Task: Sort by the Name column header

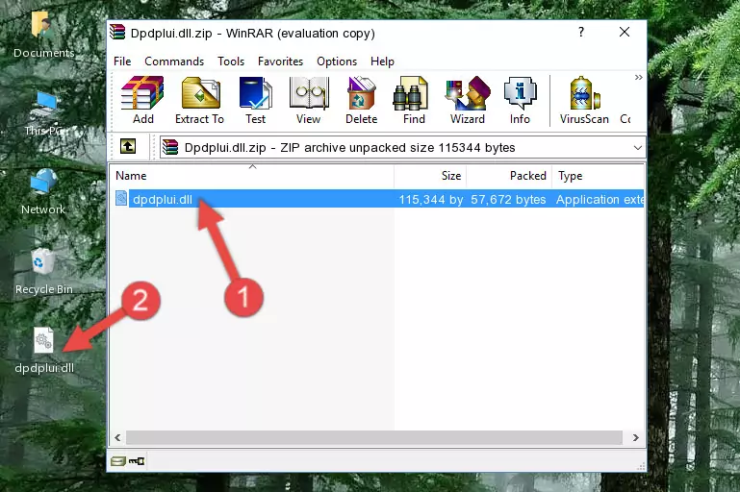Action: pos(252,176)
